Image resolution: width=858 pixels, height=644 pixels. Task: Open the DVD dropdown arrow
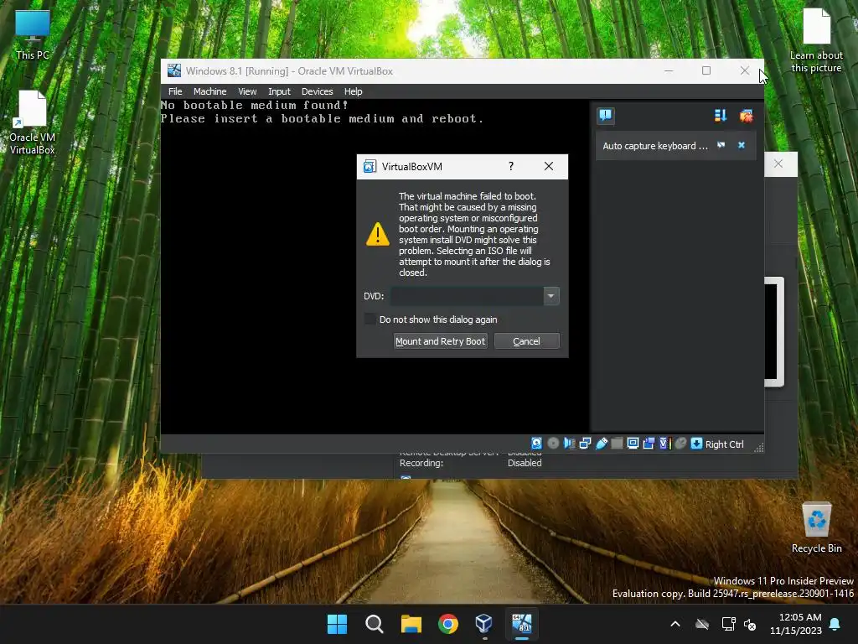[x=551, y=296]
